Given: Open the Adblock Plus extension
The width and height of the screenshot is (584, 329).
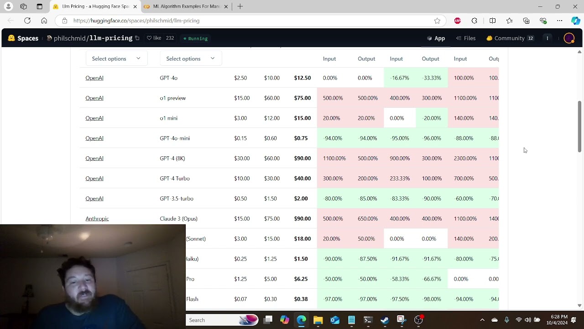Looking at the screenshot, I should click(x=457, y=21).
